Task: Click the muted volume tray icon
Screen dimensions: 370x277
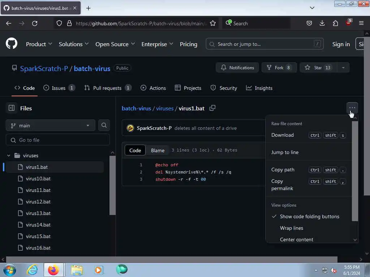Action: click(x=334, y=271)
